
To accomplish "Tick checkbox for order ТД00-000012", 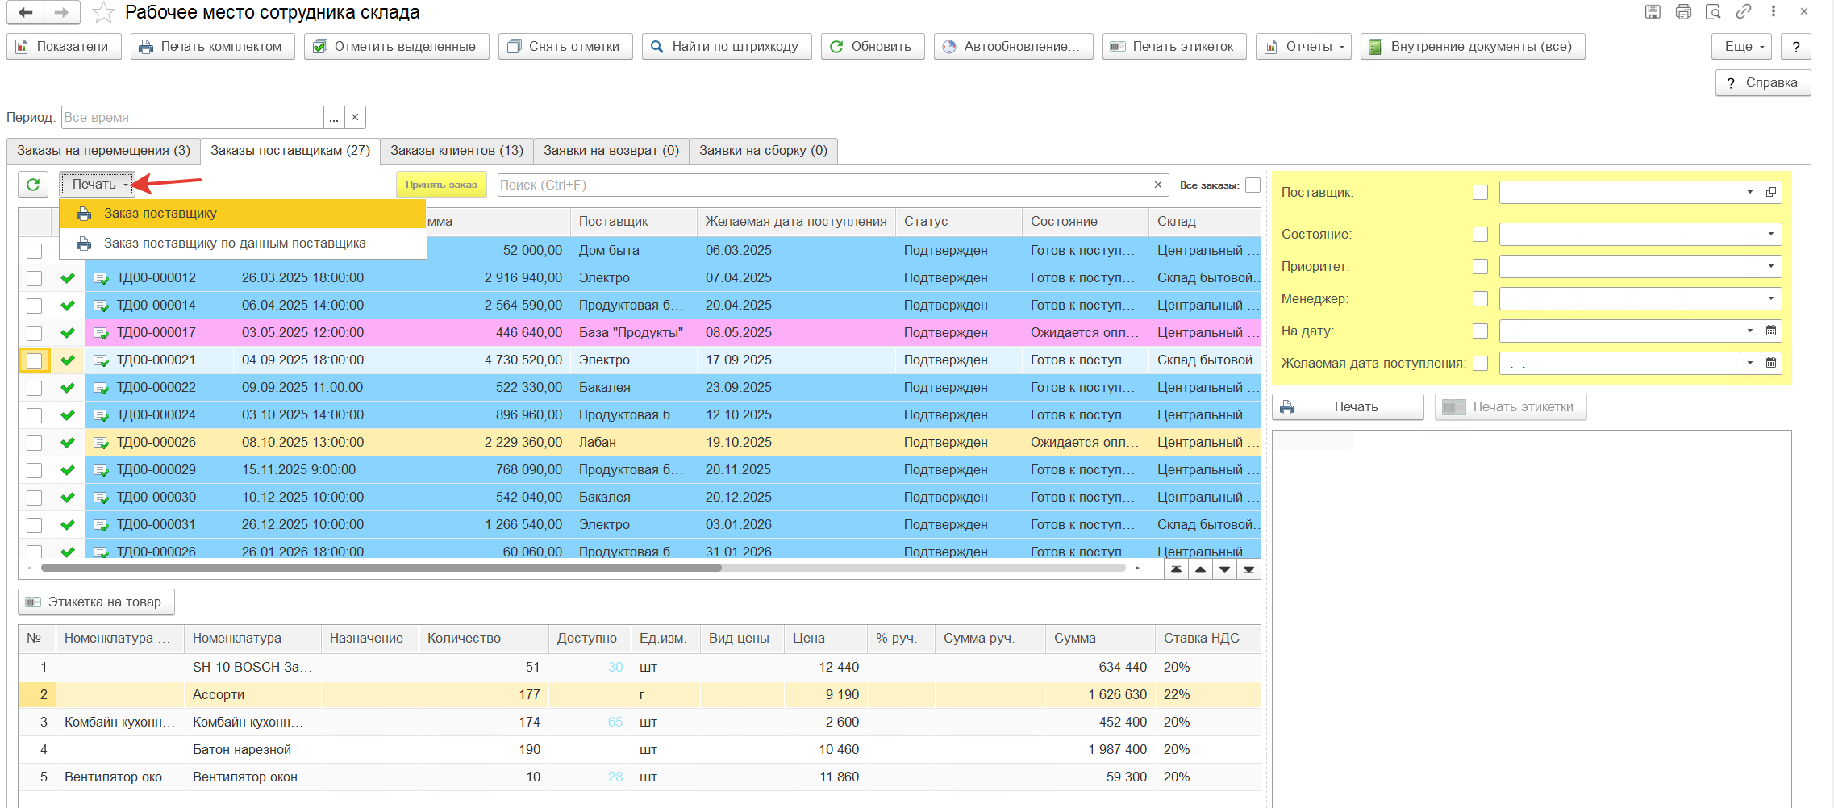I will click(34, 278).
